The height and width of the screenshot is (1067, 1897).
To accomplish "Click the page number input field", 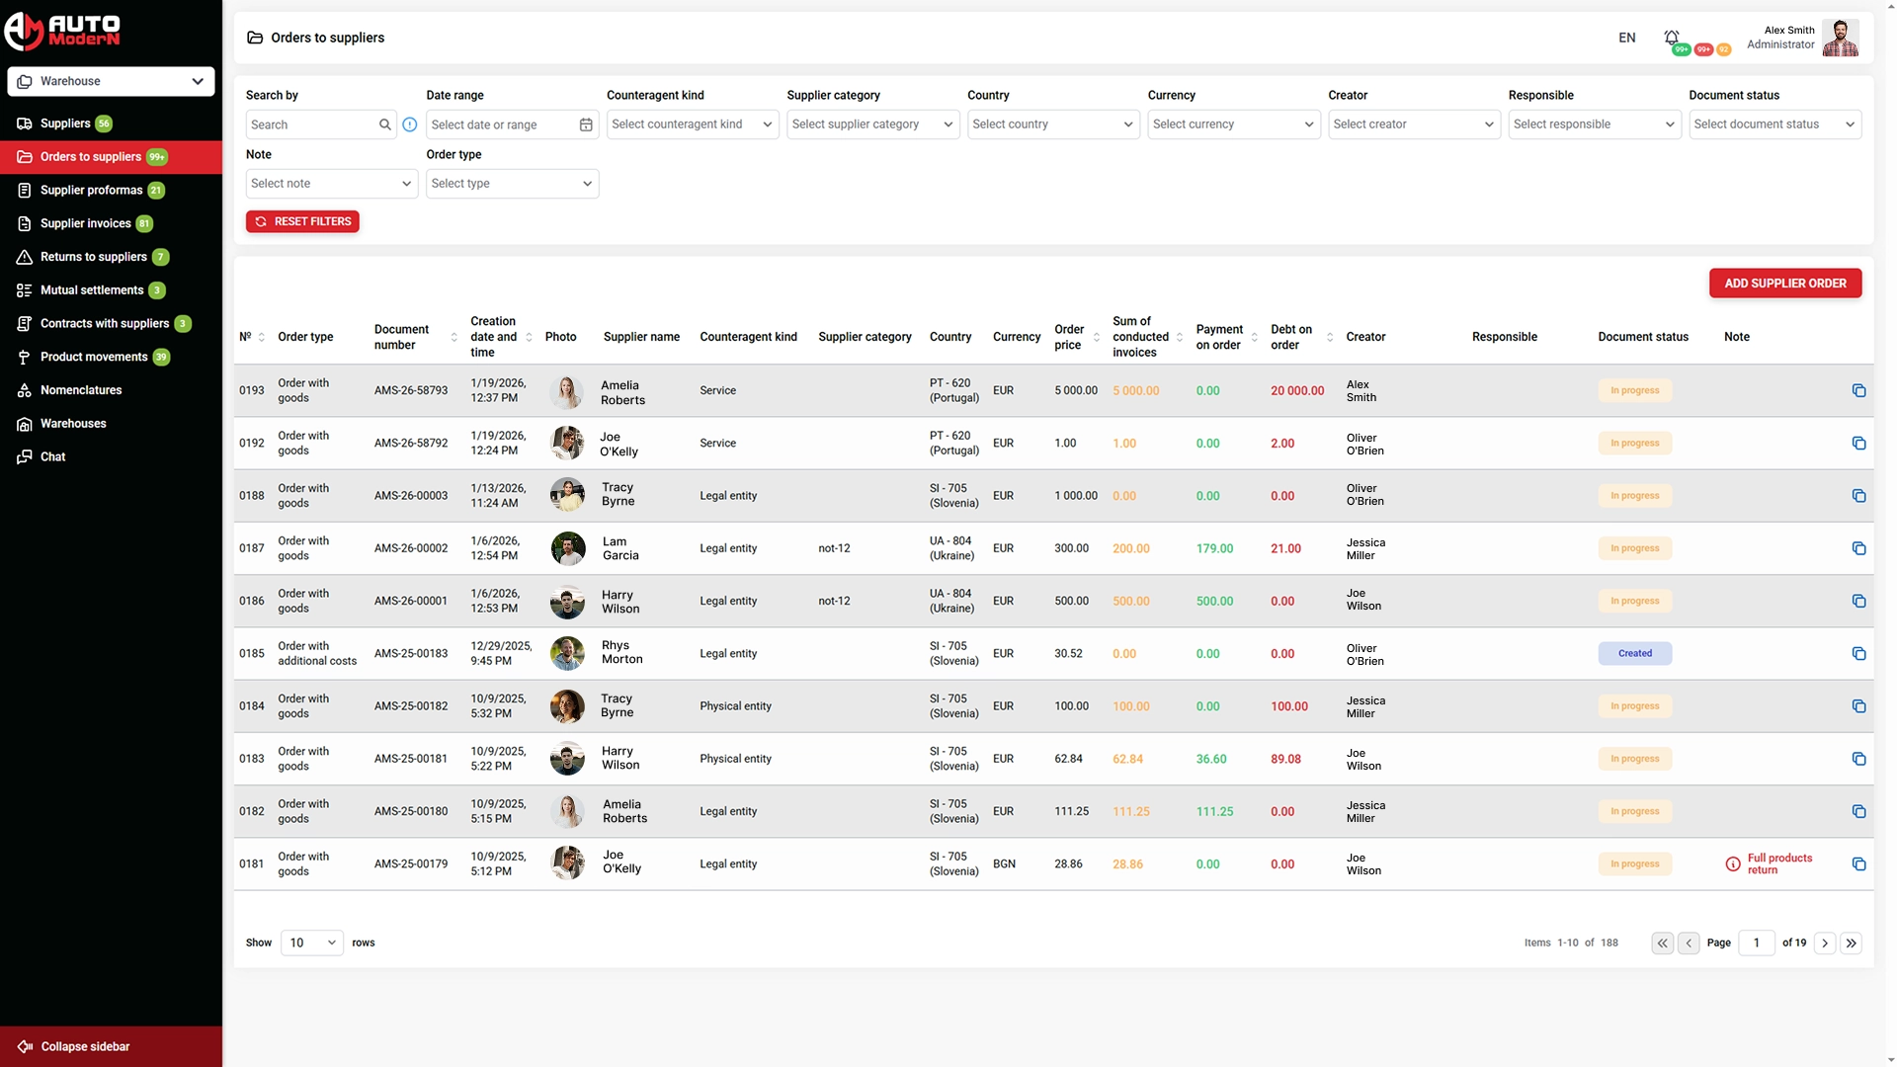I will [1756, 943].
